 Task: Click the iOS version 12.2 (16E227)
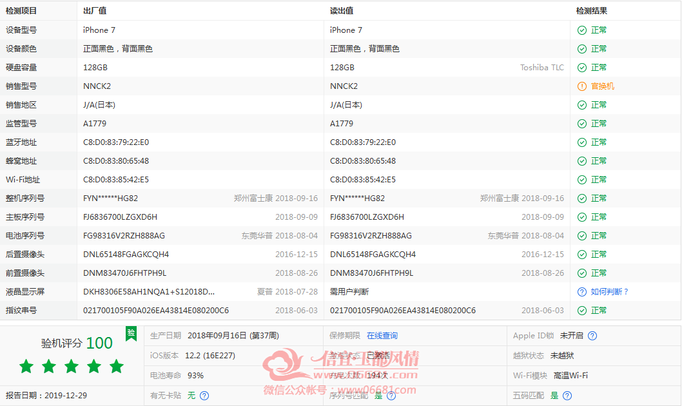click(210, 356)
